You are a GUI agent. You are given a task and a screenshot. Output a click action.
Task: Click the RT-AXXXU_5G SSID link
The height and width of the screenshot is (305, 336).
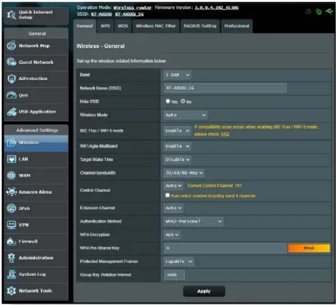[x=129, y=14]
